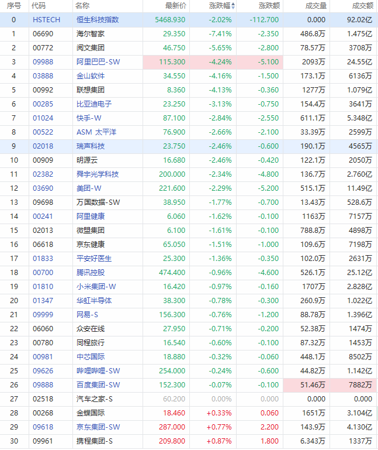Open 平安好医生 stock link
The width and height of the screenshot is (378, 450).
pos(94,259)
